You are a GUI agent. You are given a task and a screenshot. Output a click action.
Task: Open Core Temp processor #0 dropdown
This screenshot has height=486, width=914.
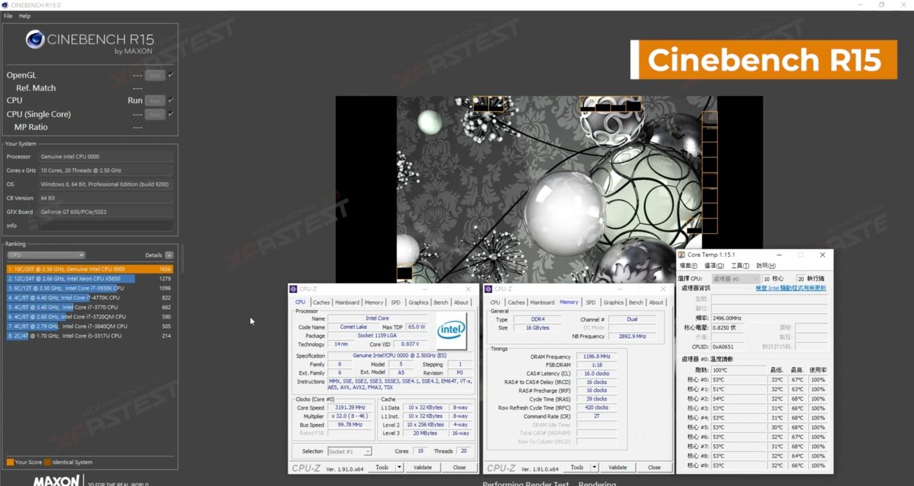pos(736,278)
